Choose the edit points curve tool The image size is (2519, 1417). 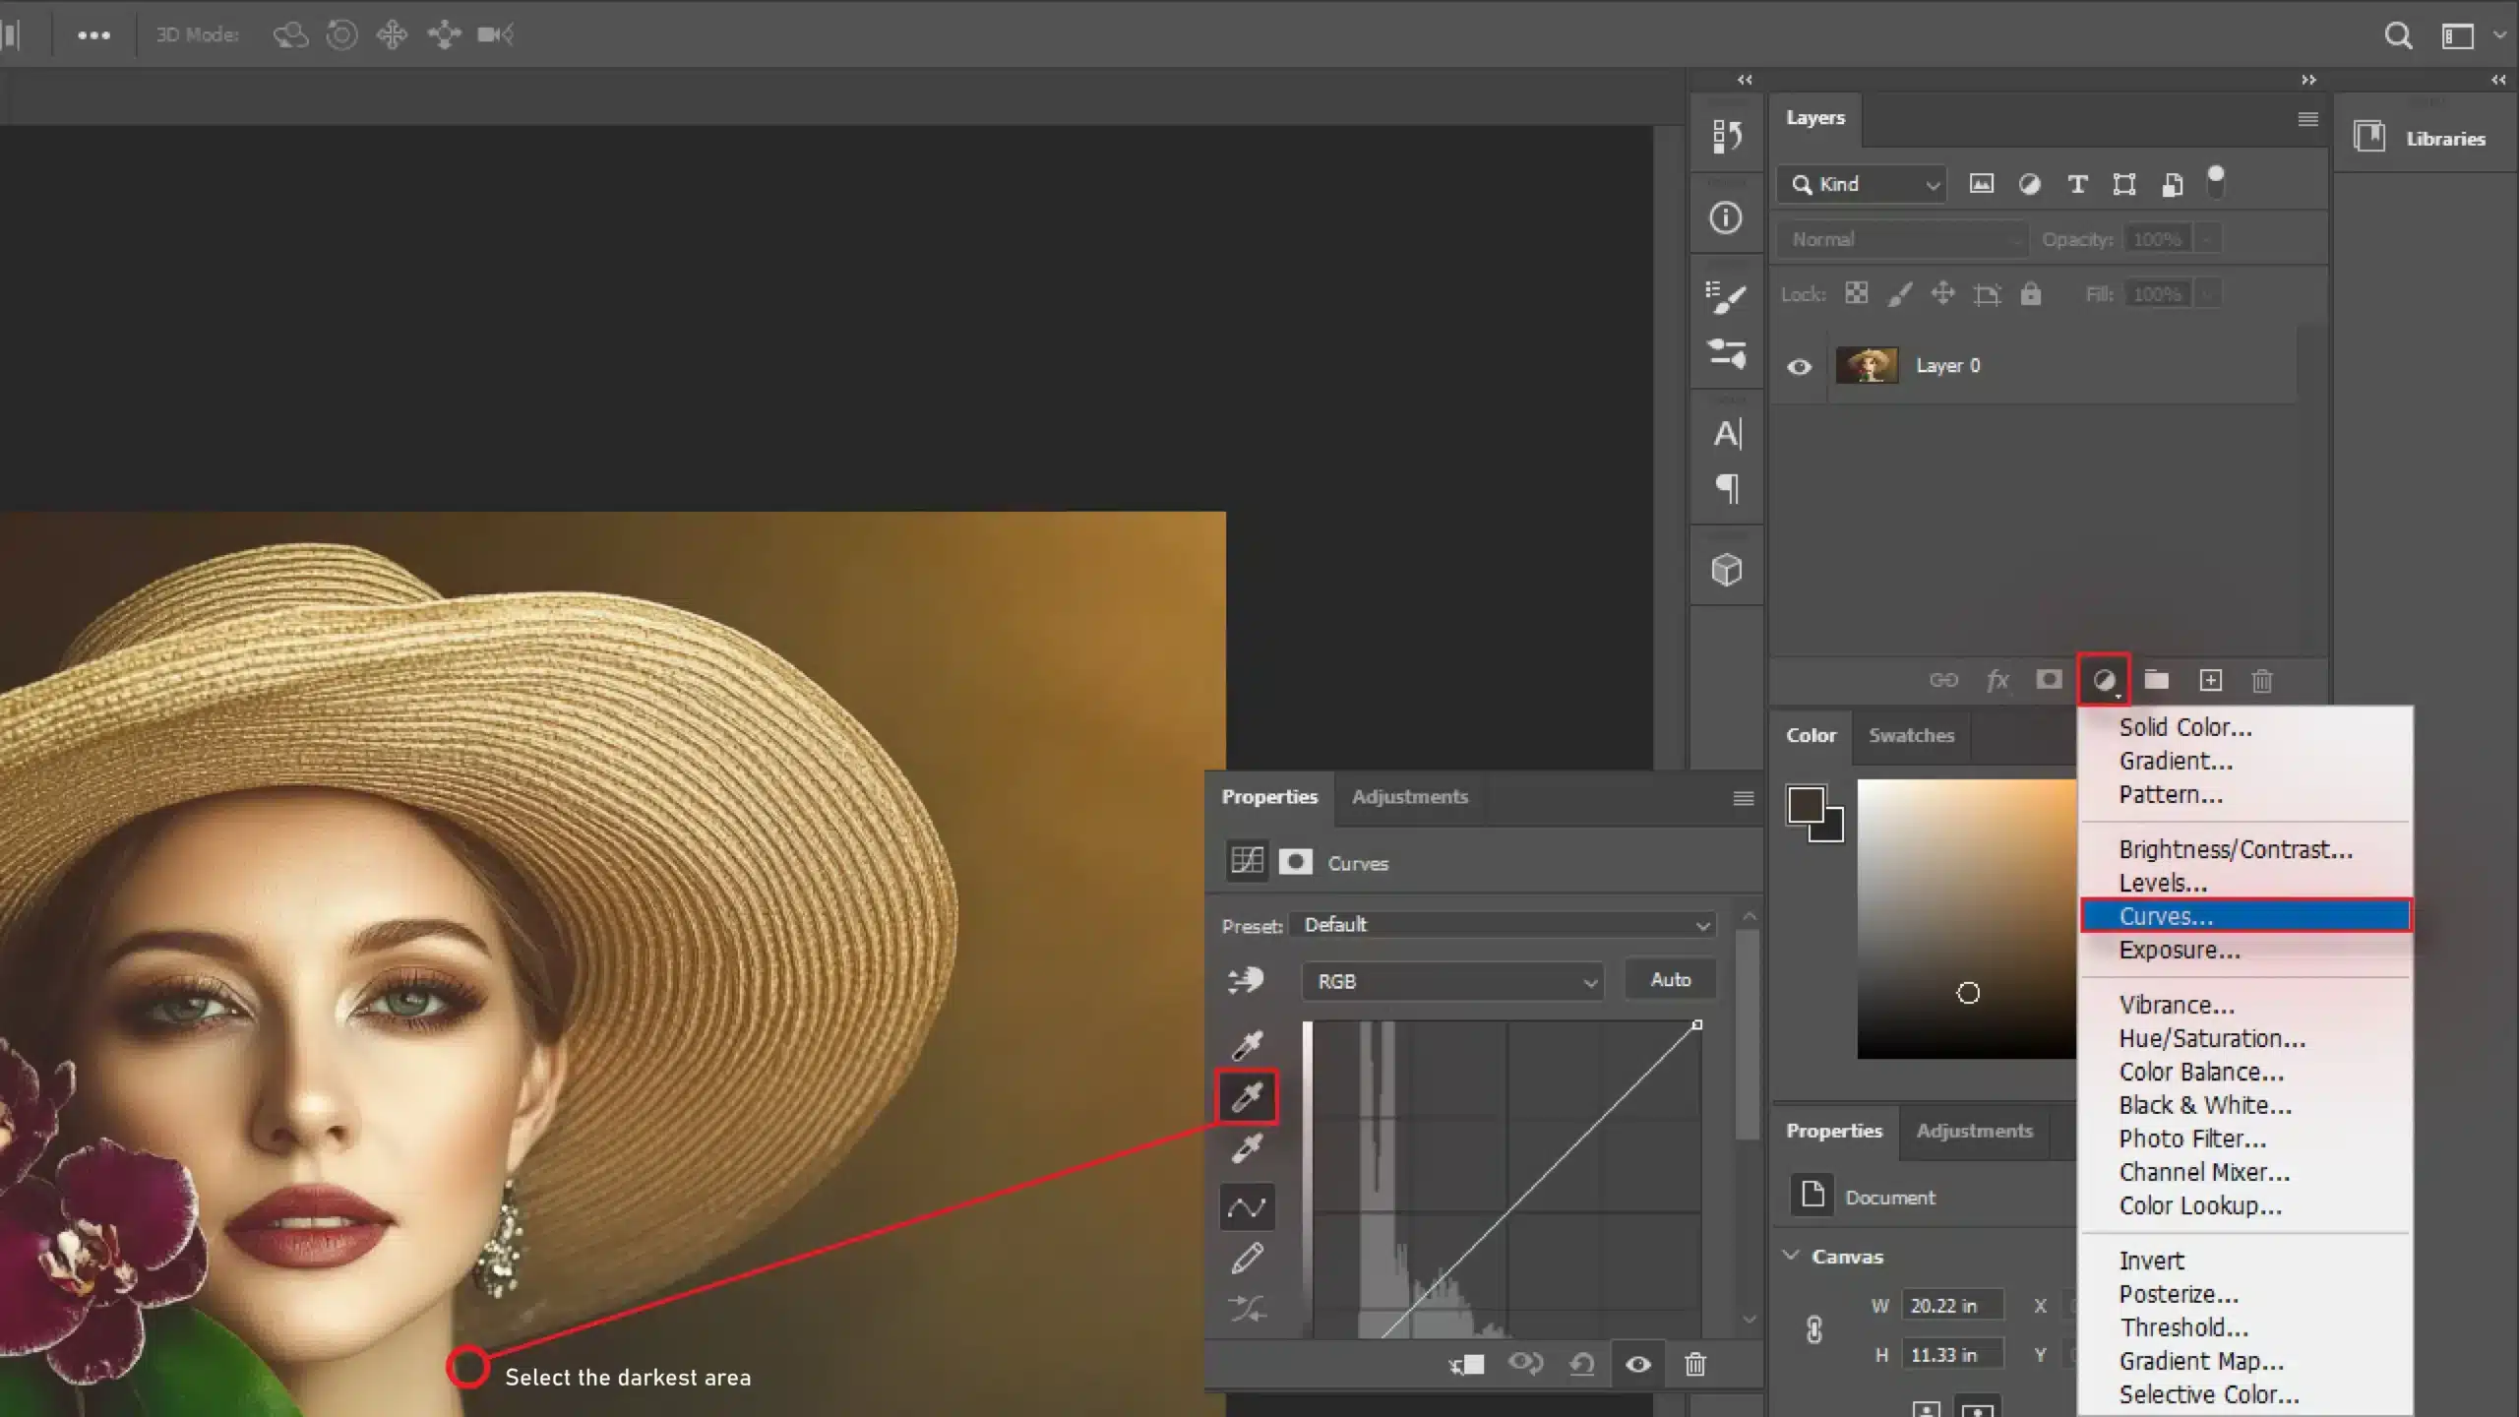coord(1247,1206)
